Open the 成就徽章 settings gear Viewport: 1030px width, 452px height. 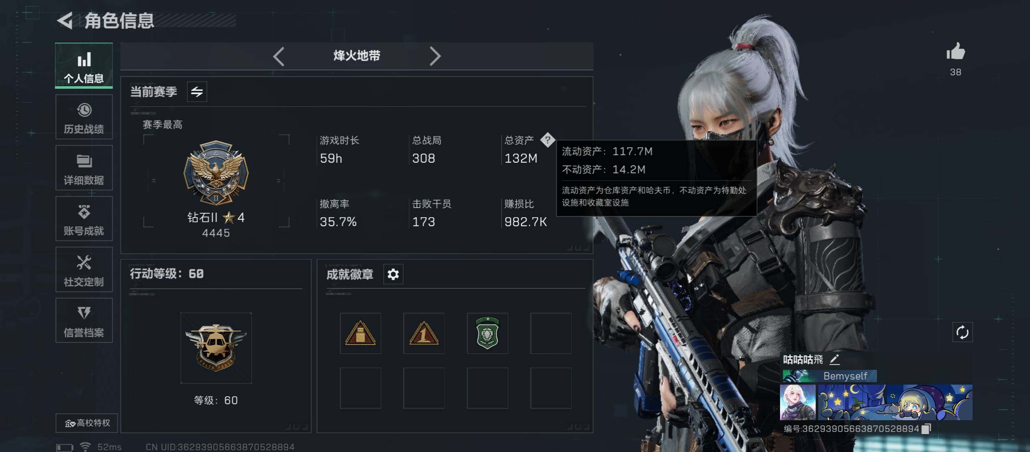point(393,274)
